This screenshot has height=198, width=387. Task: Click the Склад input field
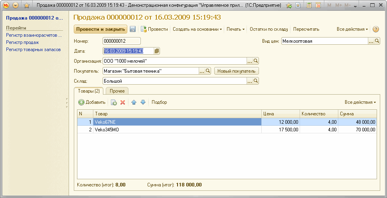coord(174,81)
